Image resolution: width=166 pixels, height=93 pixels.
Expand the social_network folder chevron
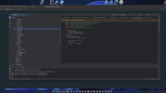(16, 35)
